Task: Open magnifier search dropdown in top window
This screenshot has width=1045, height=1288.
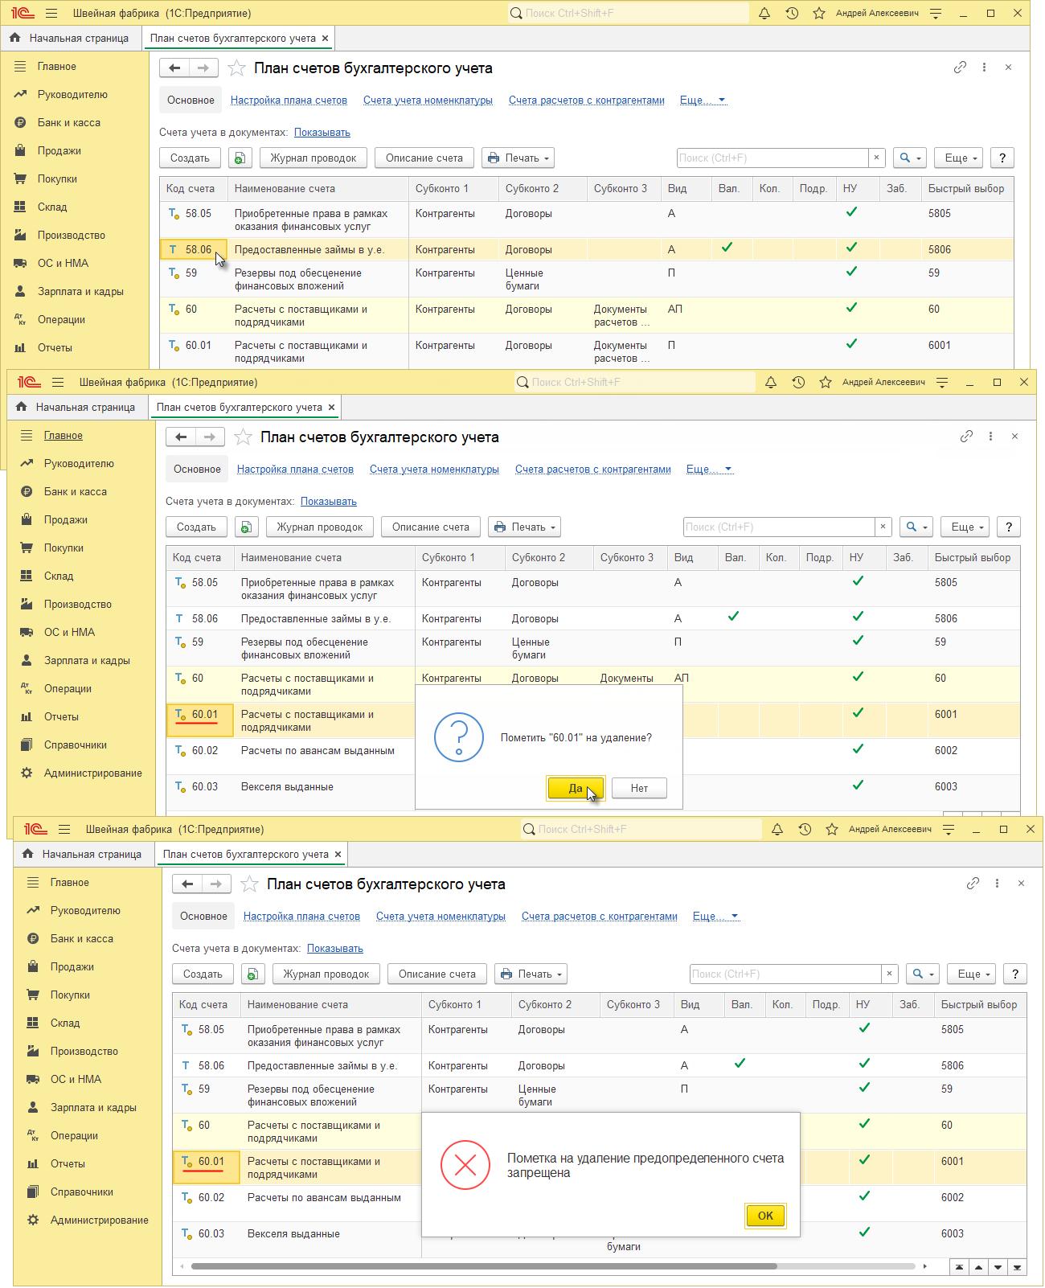Action: pos(910,158)
